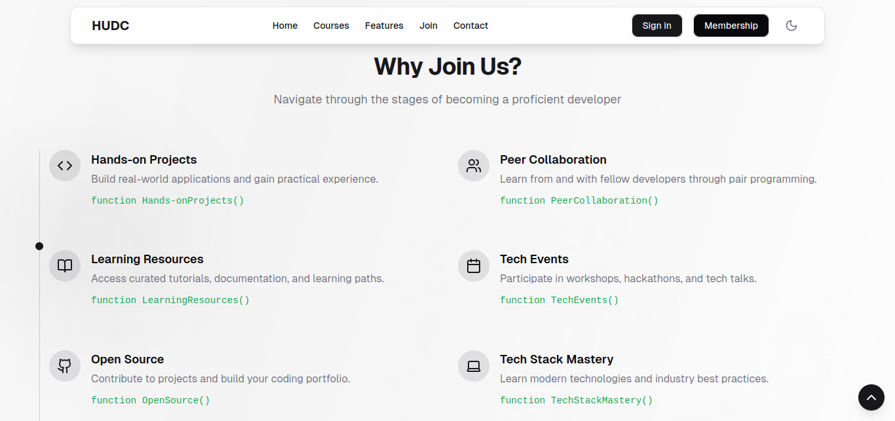895x421 pixels.
Task: Navigate to the Contact page link
Action: [x=470, y=26]
